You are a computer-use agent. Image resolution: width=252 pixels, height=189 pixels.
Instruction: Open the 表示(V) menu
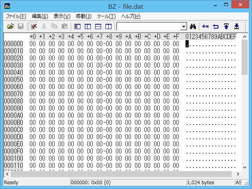click(x=62, y=16)
